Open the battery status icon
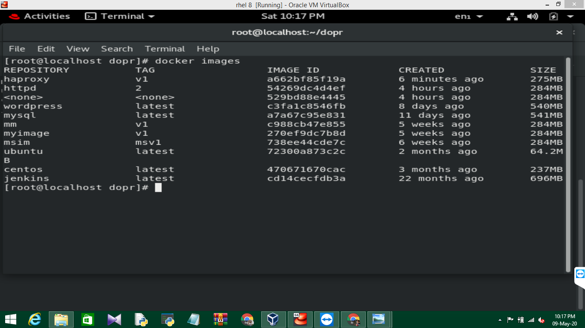The height and width of the screenshot is (328, 585). pos(554,17)
